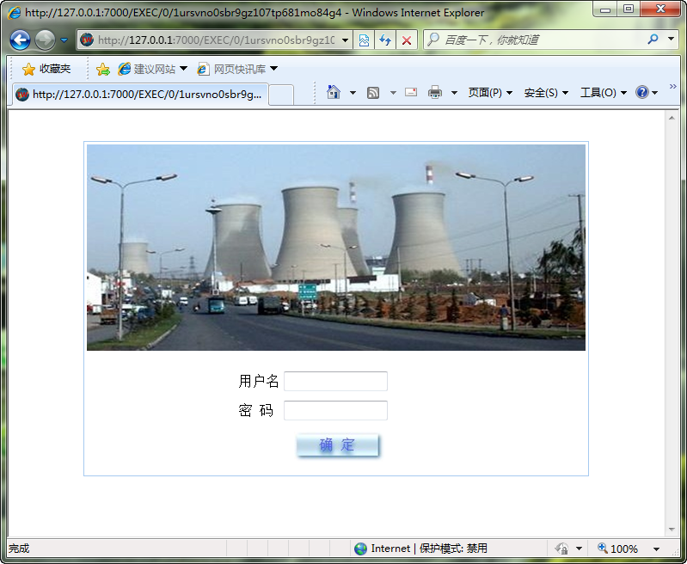Minimize the Internet Explorer window
Viewport: 687px width, 564px height.
605,9
